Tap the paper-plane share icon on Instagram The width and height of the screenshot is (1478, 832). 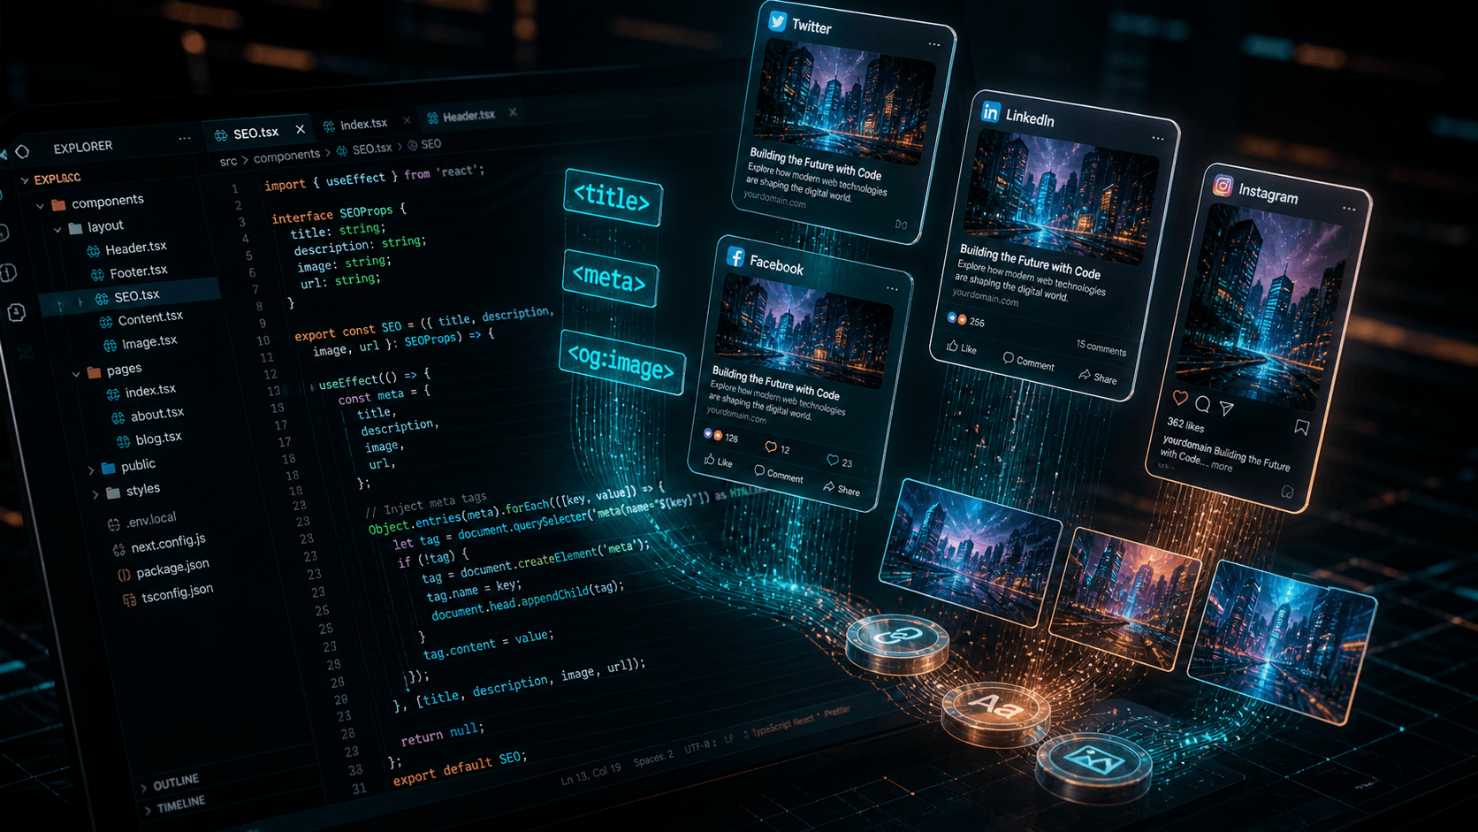1227,408
